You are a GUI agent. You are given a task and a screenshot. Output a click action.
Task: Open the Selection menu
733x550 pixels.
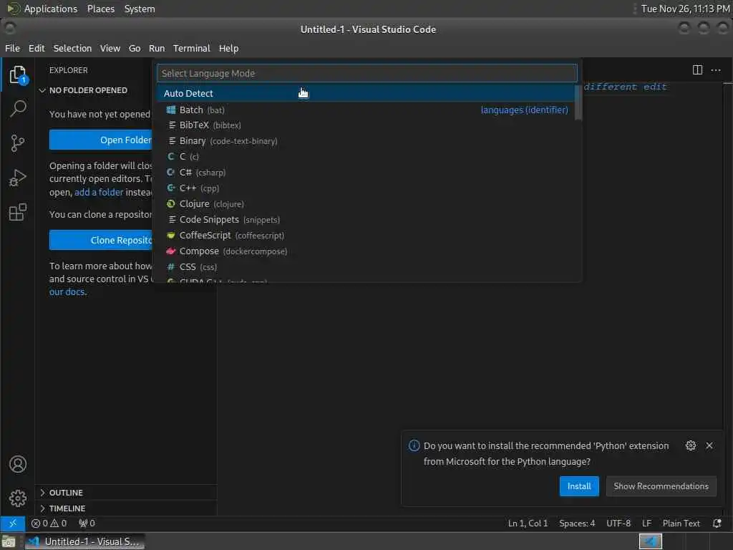pyautogui.click(x=72, y=48)
